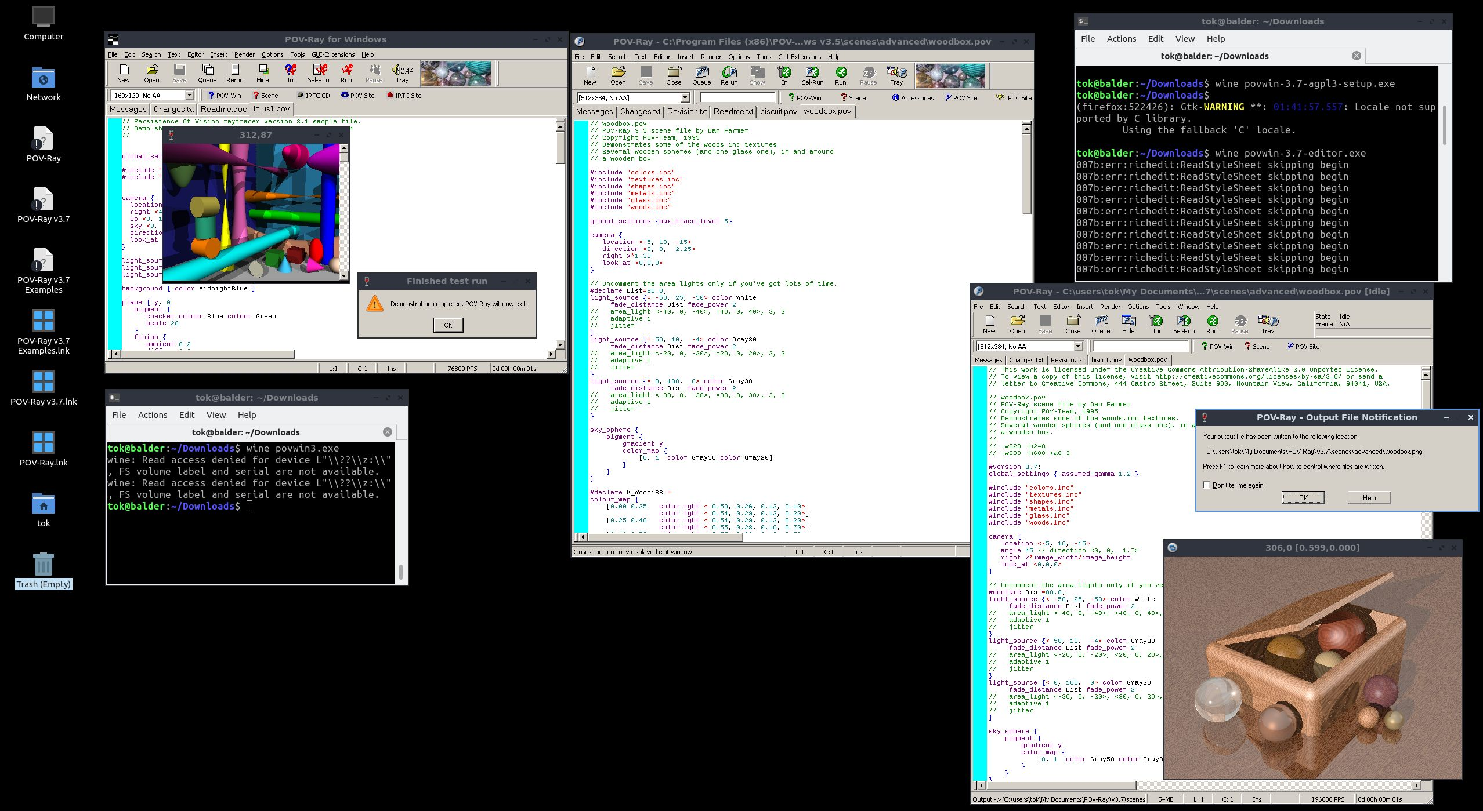Click the command input field in v3.5 toolbar
Screen dimensions: 1483x811
pyautogui.click(x=737, y=98)
